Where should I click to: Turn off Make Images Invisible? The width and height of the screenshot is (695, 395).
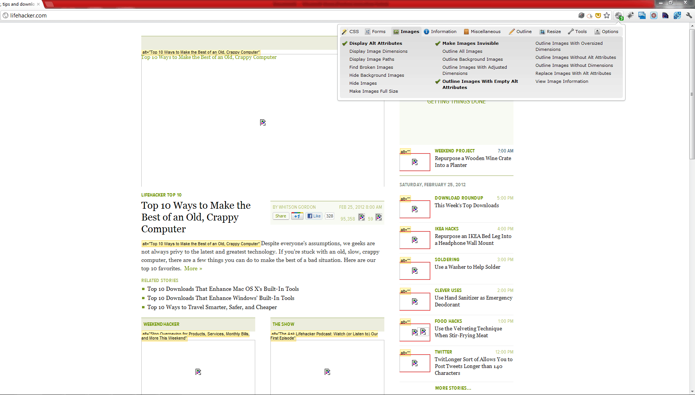point(471,43)
